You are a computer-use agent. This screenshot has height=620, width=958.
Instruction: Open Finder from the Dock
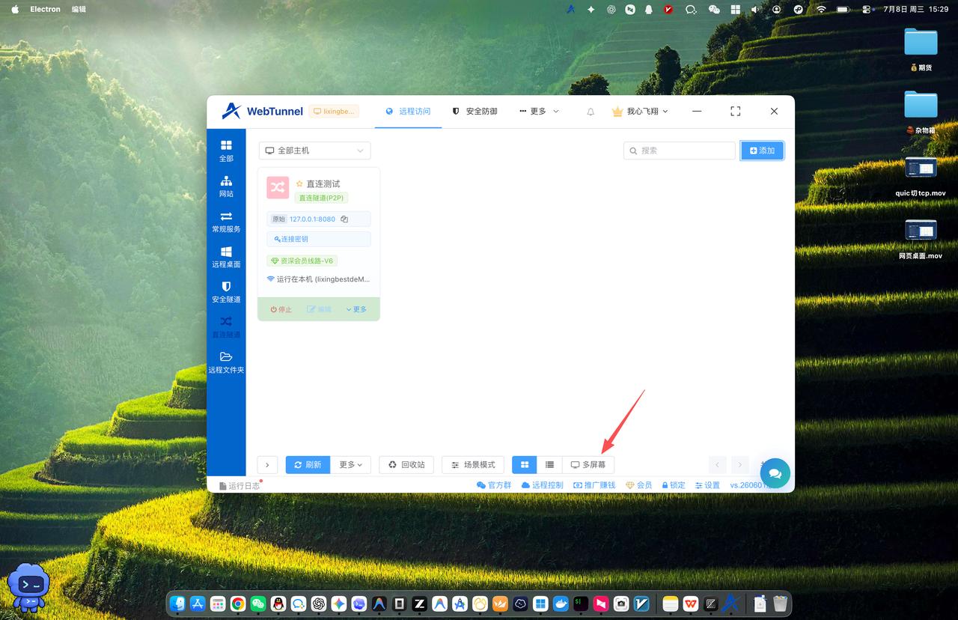pyautogui.click(x=178, y=604)
